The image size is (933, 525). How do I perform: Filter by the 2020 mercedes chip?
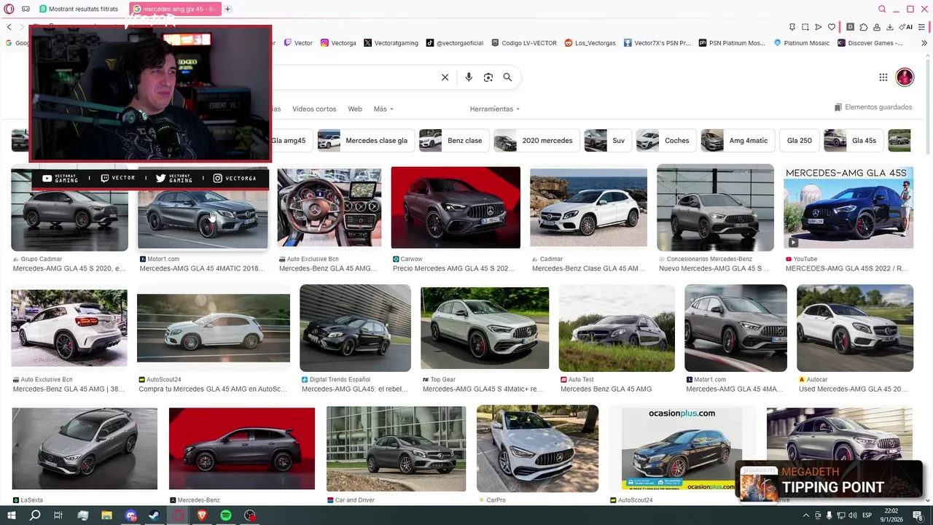click(x=536, y=140)
